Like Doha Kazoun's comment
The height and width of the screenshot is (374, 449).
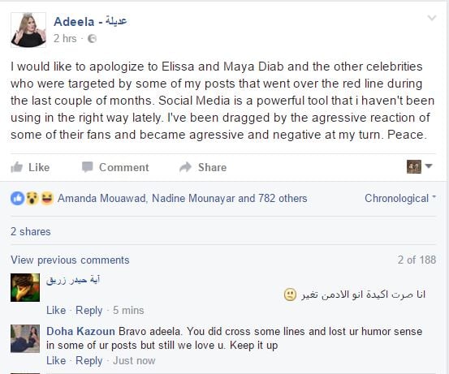click(x=56, y=360)
